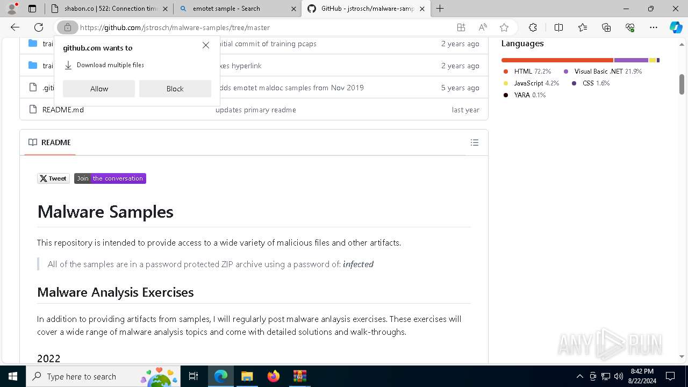Start Read aloud from address bar
Image resolution: width=688 pixels, height=387 pixels.
[483, 27]
